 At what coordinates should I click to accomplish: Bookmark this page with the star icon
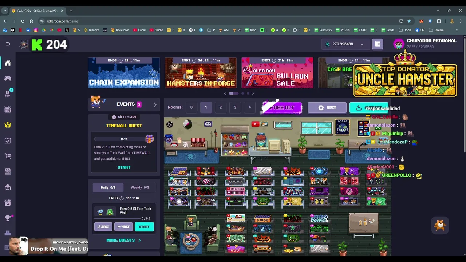[409, 21]
